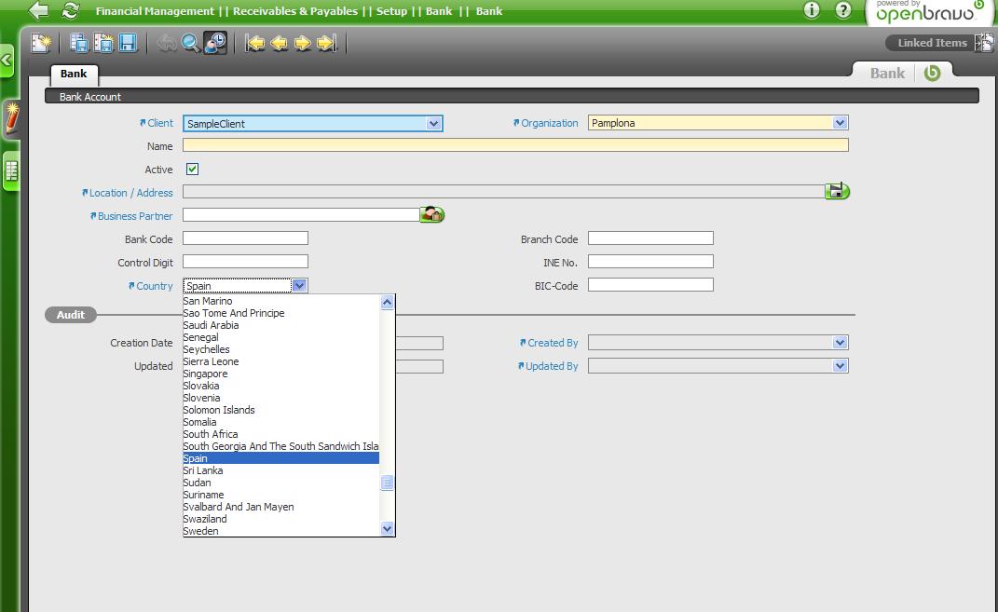Image resolution: width=998 pixels, height=612 pixels.
Task: Open the Location / Address editor icon
Action: (x=837, y=192)
